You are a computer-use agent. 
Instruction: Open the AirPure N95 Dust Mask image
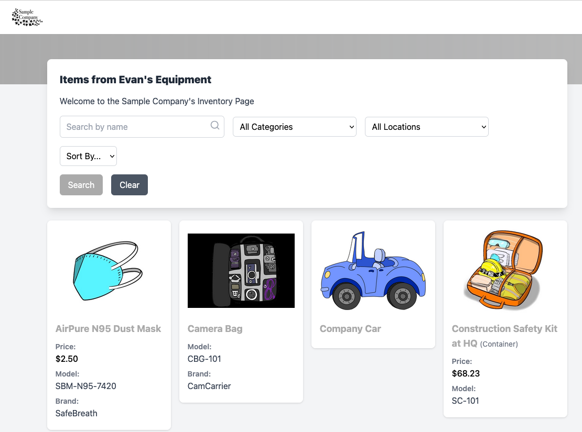pos(109,271)
